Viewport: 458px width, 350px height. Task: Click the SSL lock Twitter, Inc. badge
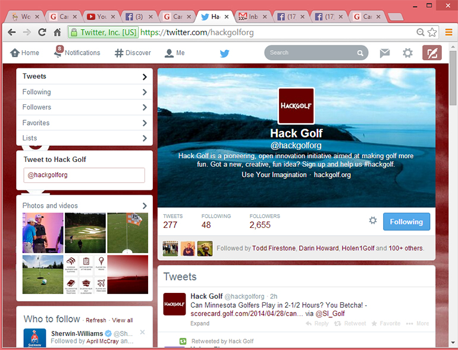(x=103, y=32)
